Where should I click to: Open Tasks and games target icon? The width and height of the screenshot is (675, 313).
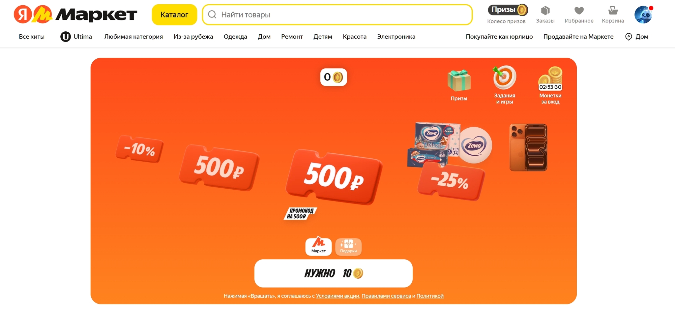504,78
